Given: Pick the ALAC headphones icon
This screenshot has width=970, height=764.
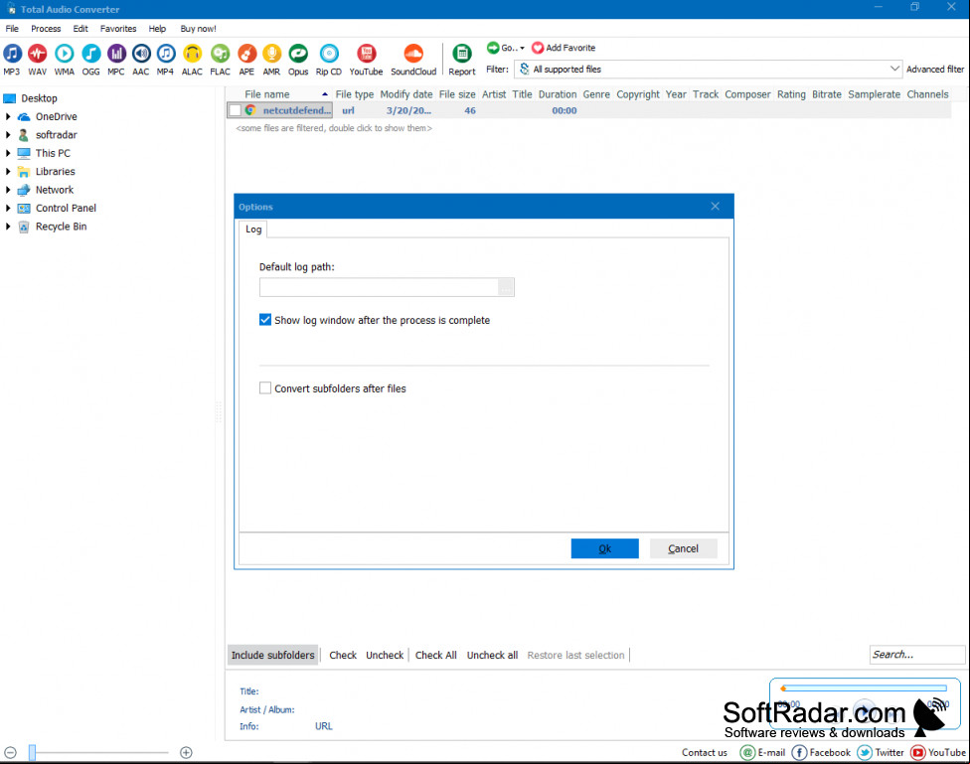Looking at the screenshot, I should pos(193,54).
